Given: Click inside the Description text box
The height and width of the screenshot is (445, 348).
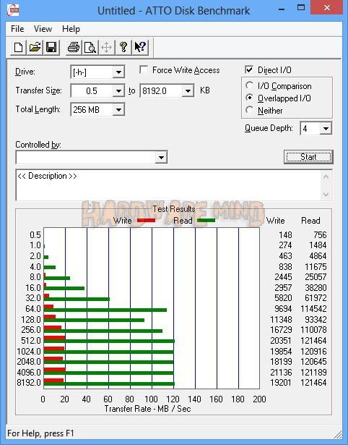Looking at the screenshot, I should (169, 185).
